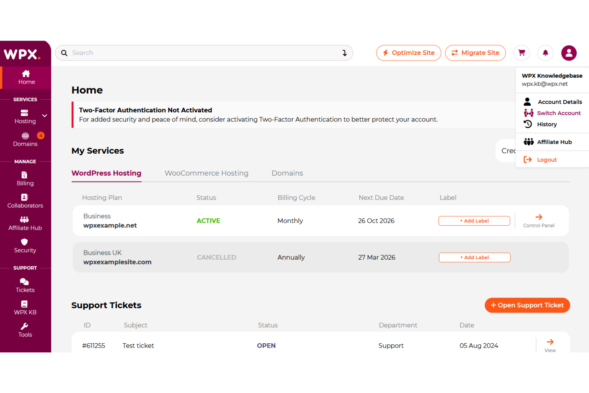Open Tools in the sidebar
This screenshot has height=393, width=589.
tap(25, 330)
